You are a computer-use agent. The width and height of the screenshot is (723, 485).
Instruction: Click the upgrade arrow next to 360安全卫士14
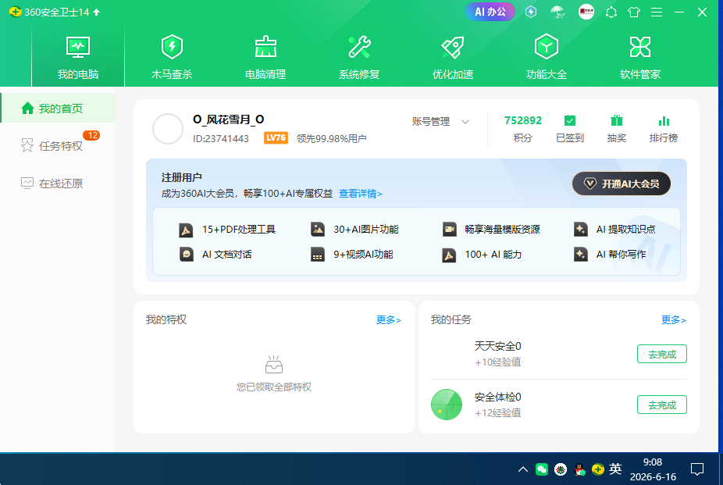click(96, 12)
